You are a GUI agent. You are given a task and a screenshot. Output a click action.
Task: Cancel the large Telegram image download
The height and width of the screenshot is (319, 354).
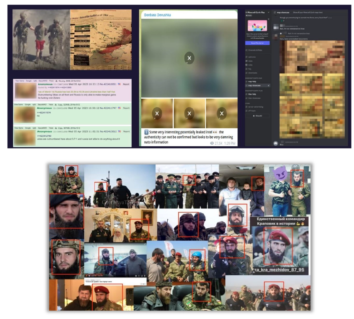189,58
